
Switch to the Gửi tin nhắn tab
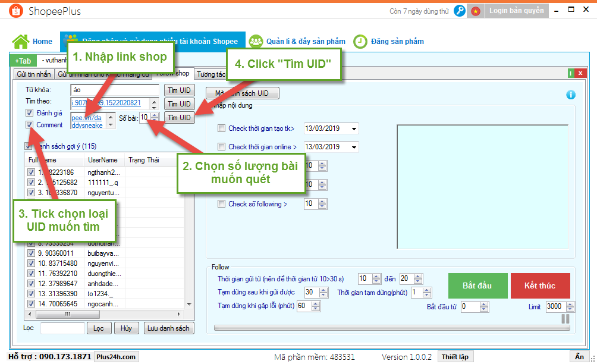click(x=34, y=74)
